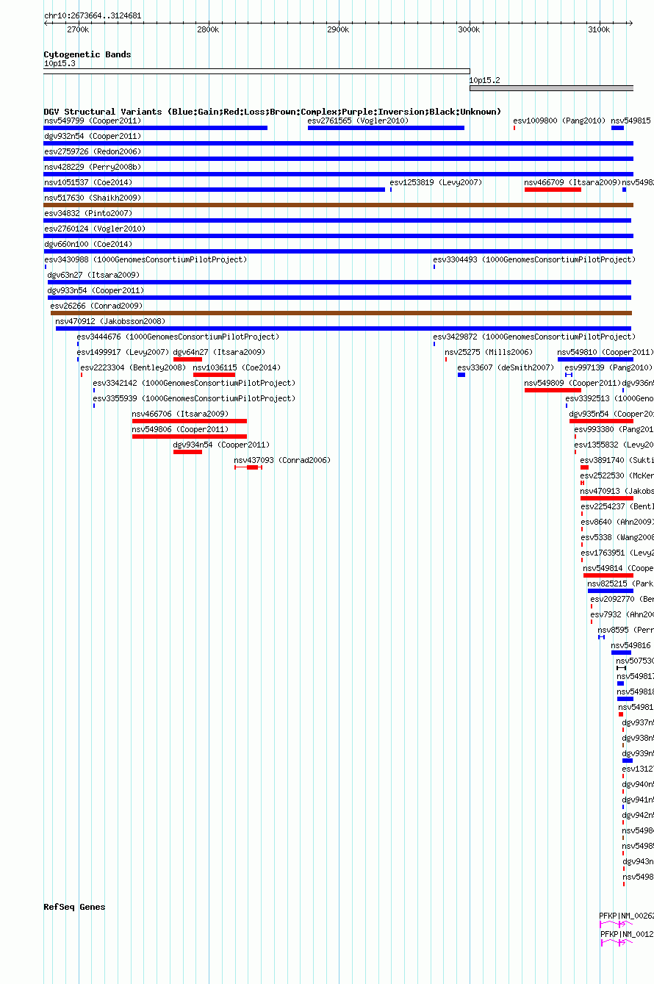Click the 2800k ruler tick label
654x984 pixels.
[x=208, y=30]
